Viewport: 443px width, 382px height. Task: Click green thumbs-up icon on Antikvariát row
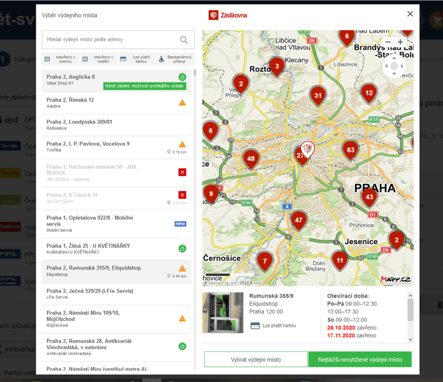click(x=182, y=346)
